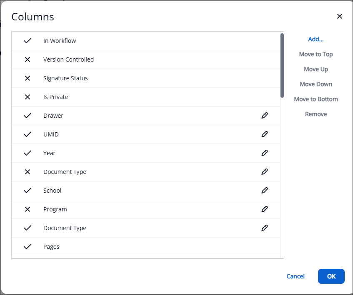Click Move to Top
The height and width of the screenshot is (295, 353).
(316, 54)
